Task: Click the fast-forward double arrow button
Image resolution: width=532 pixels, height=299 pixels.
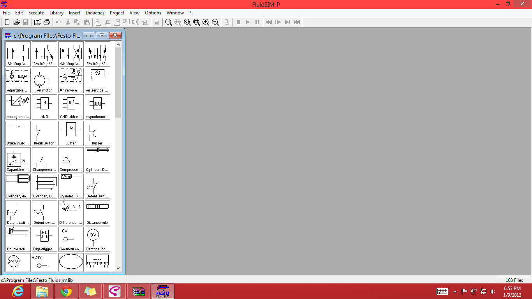Action: click(x=297, y=22)
